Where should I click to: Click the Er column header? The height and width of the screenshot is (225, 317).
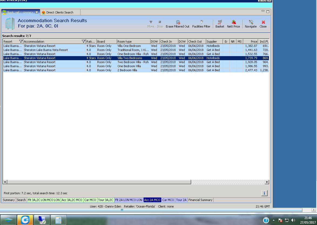click(226, 41)
